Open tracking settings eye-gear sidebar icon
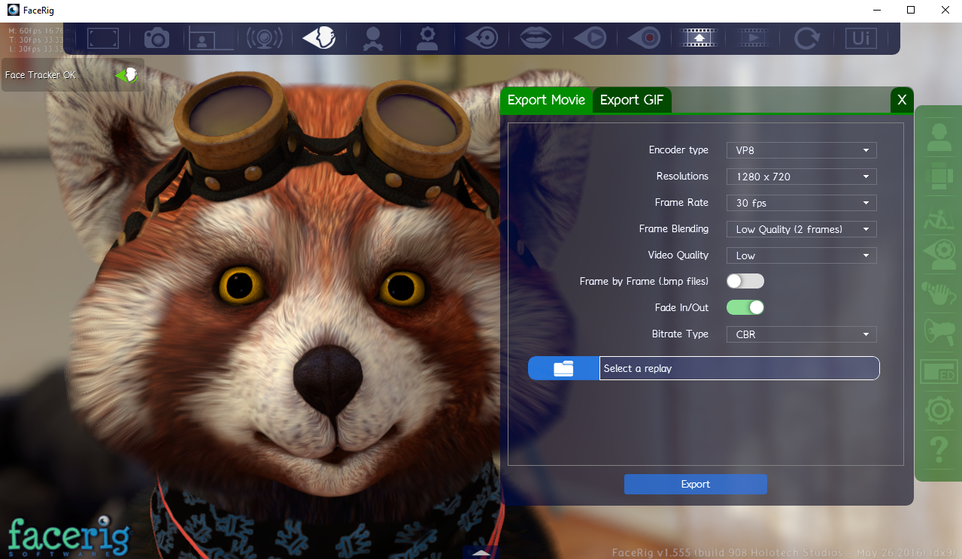This screenshot has width=962, height=559. click(938, 255)
